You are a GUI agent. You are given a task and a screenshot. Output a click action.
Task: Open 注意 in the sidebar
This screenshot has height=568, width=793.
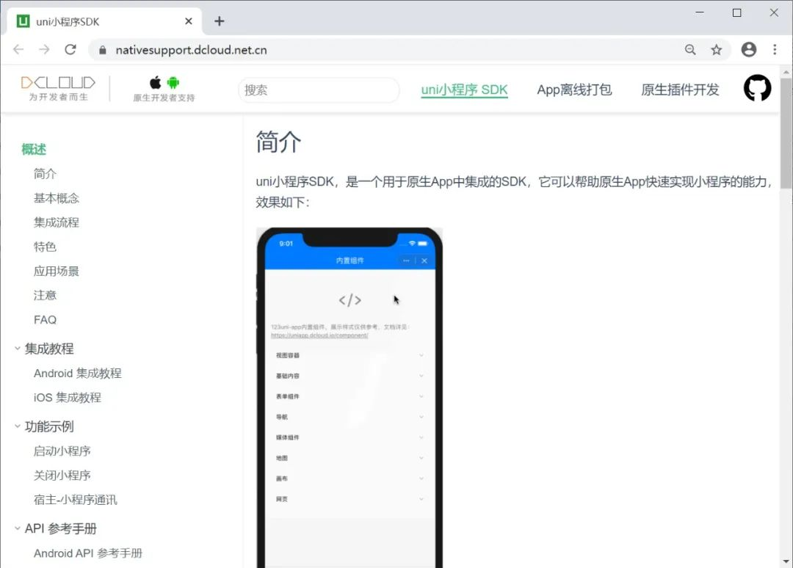pyautogui.click(x=45, y=295)
